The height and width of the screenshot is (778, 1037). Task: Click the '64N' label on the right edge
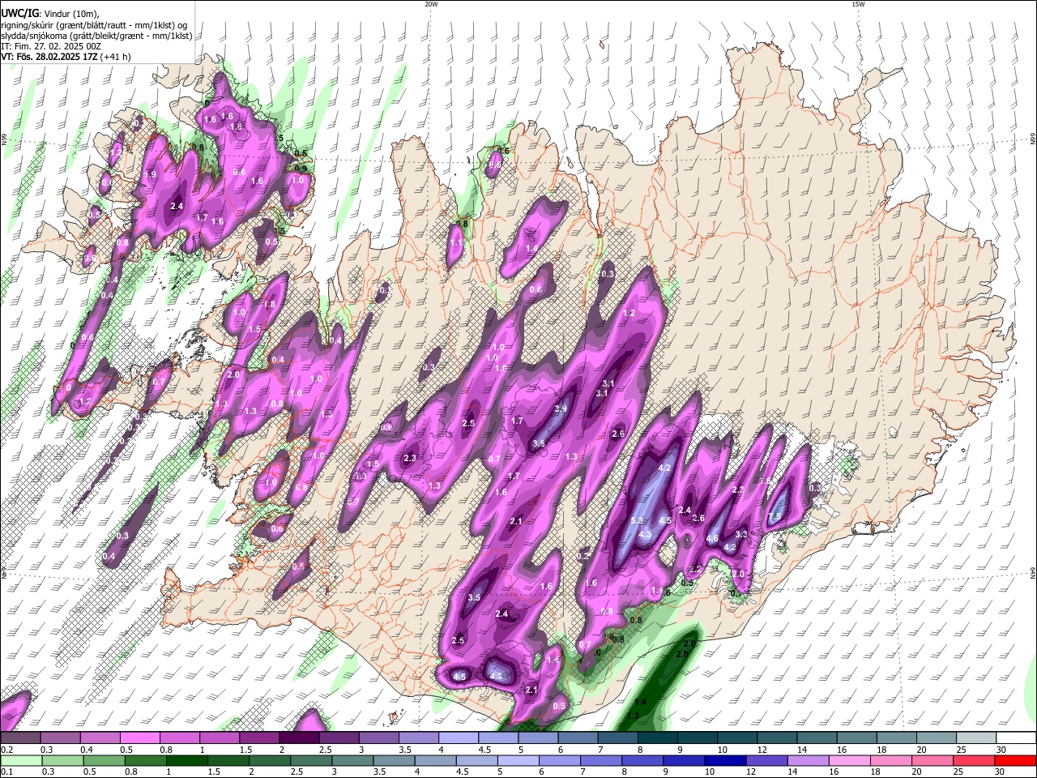click(x=1033, y=572)
